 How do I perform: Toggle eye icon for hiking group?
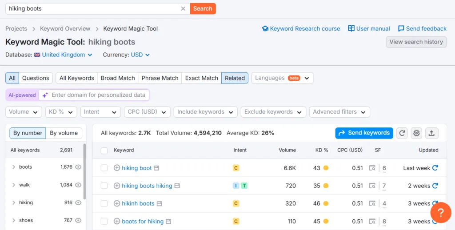click(x=78, y=203)
